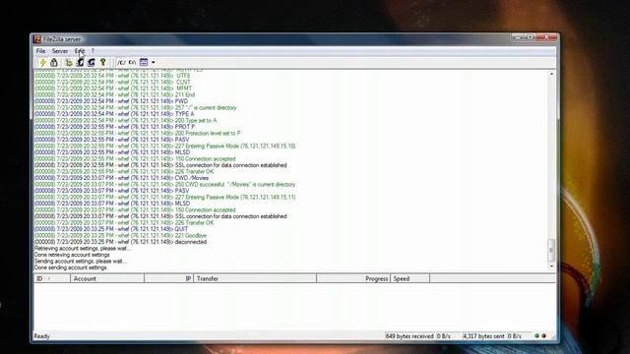This screenshot has height=354, width=630.
Task: Open the File menu
Action: tap(40, 51)
